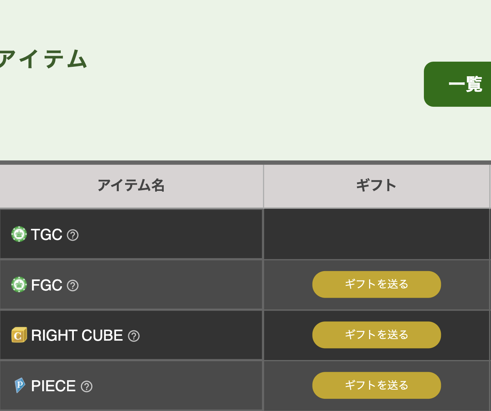Select the TGC item name text
Image resolution: width=491 pixels, height=411 pixels.
pyautogui.click(x=47, y=235)
